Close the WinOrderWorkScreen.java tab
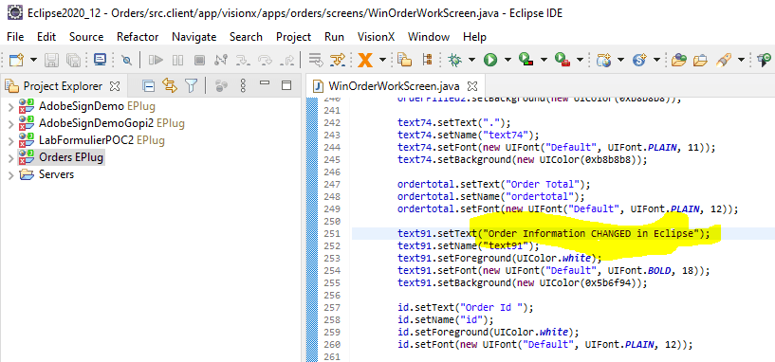 click(472, 86)
